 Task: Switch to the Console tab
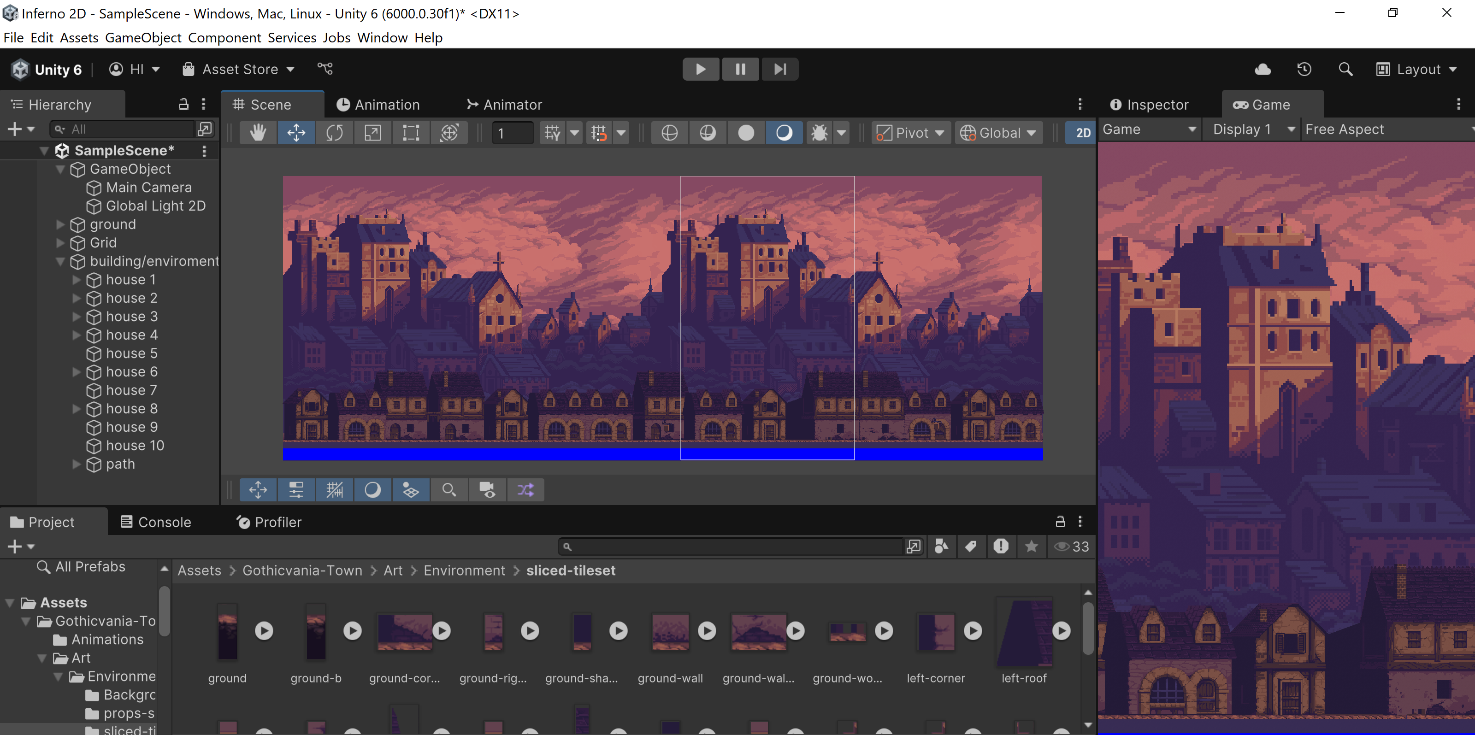[156, 522]
